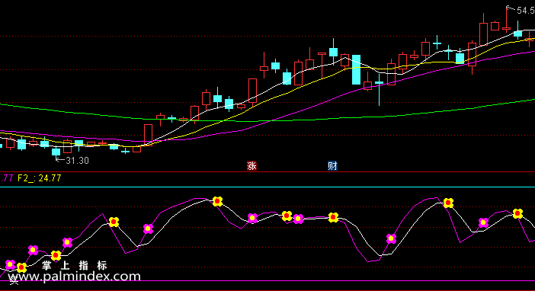
Task: Click the red 涨 marker icon
Action: [x=251, y=166]
